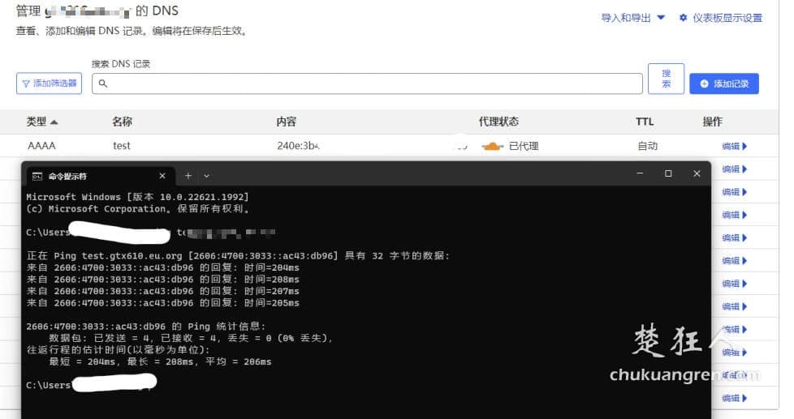Click the 操作 column header
This screenshot has height=419, width=794.
pyautogui.click(x=712, y=122)
